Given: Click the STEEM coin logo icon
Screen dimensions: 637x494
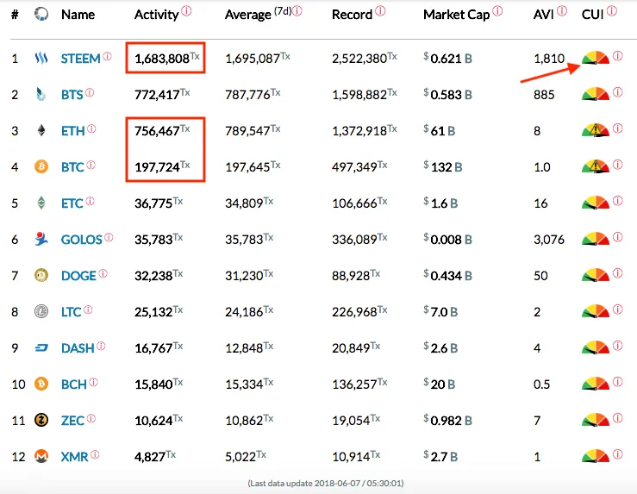Looking at the screenshot, I should tap(41, 58).
